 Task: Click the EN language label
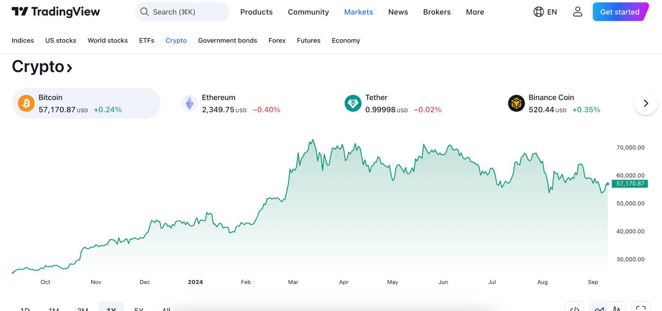click(552, 12)
